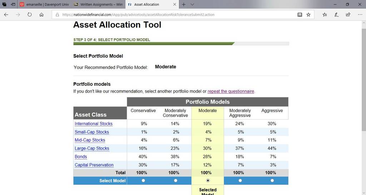Switch to emarseille Davenport Univ tab
The width and height of the screenshot is (366, 195).
[44, 4]
